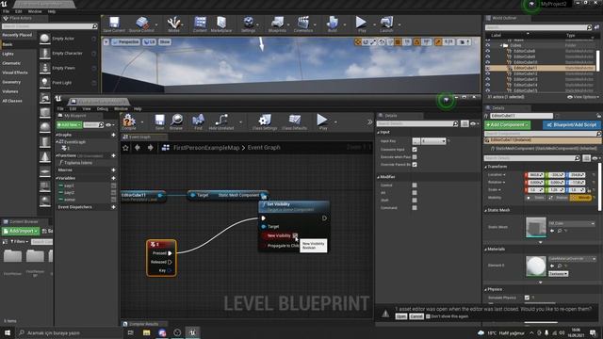Open Blueprints toolbar menu

pyautogui.click(x=277, y=24)
